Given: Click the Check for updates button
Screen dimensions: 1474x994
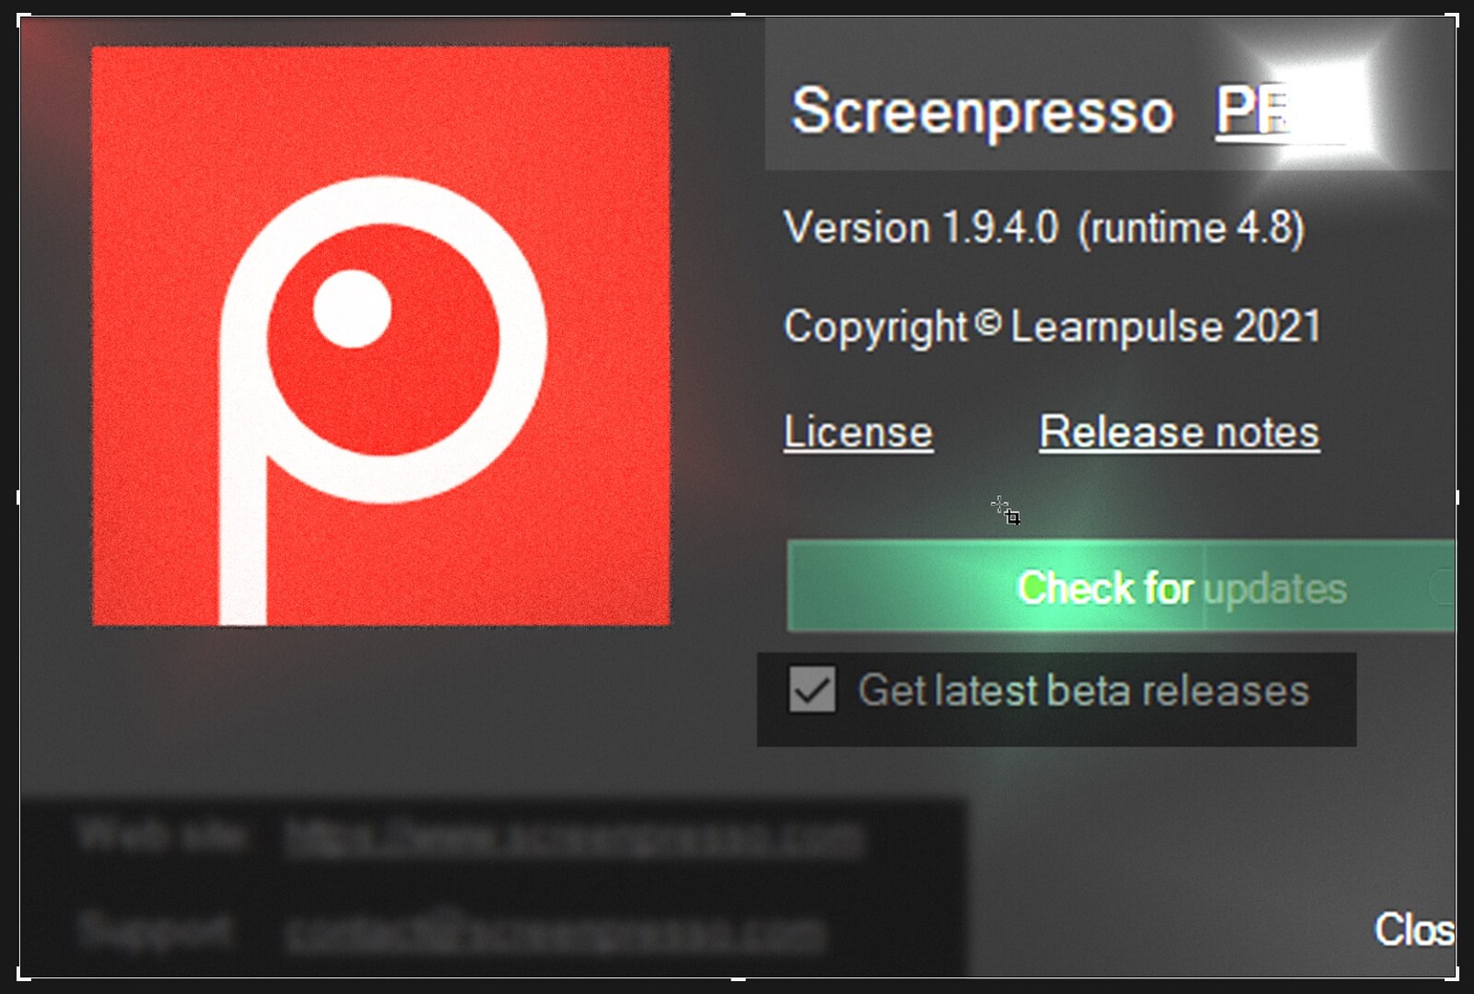Looking at the screenshot, I should pos(1121,586).
